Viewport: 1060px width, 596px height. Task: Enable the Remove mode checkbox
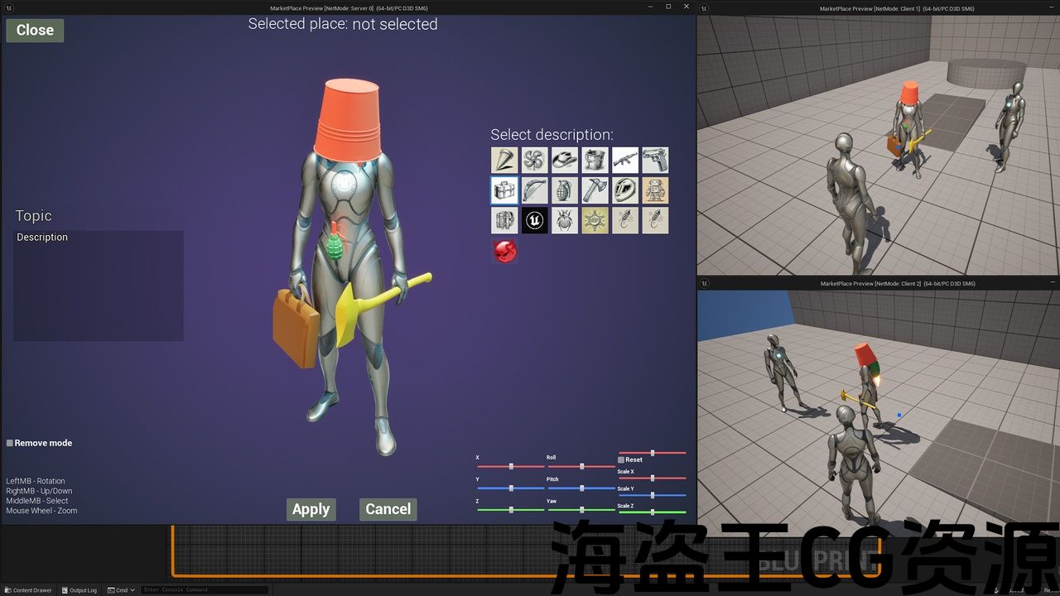tap(10, 443)
